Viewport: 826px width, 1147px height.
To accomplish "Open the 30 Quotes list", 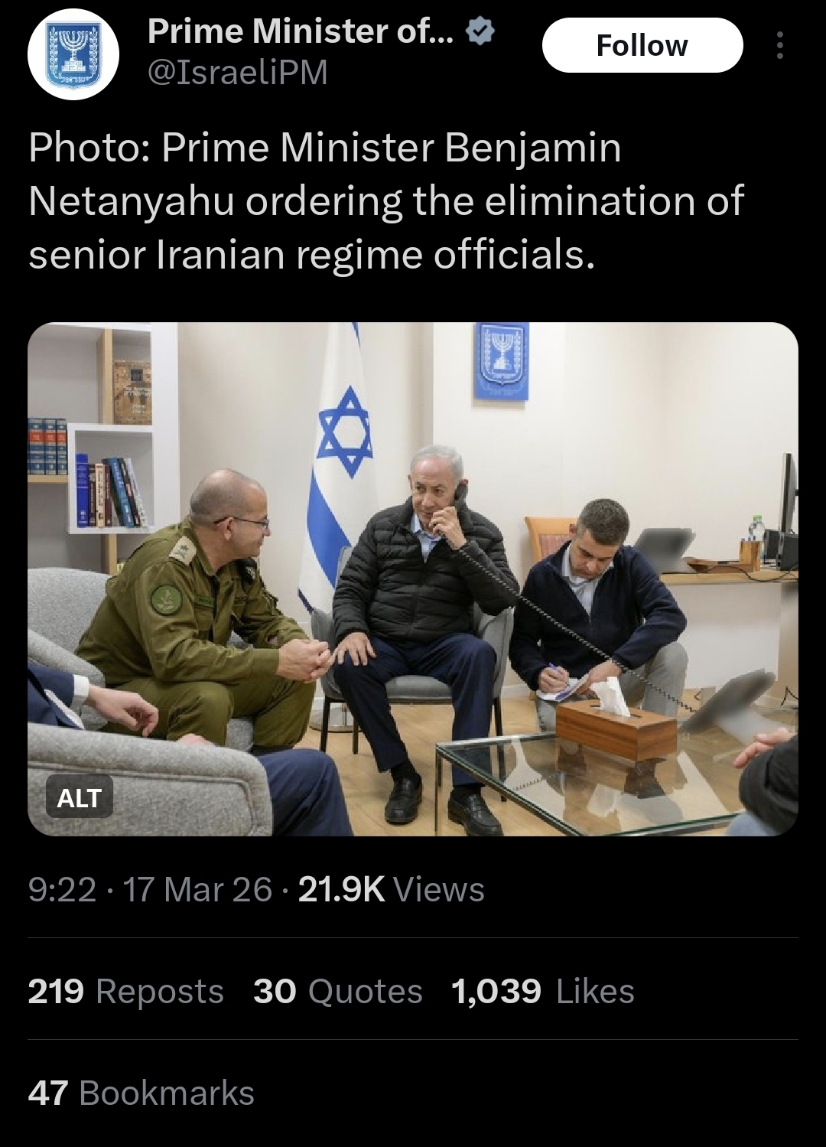I will click(x=338, y=991).
